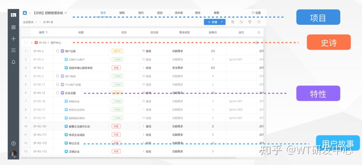Click the story icon beside 注册个人账户
Screen dimensions: 362x165
click(66, 59)
